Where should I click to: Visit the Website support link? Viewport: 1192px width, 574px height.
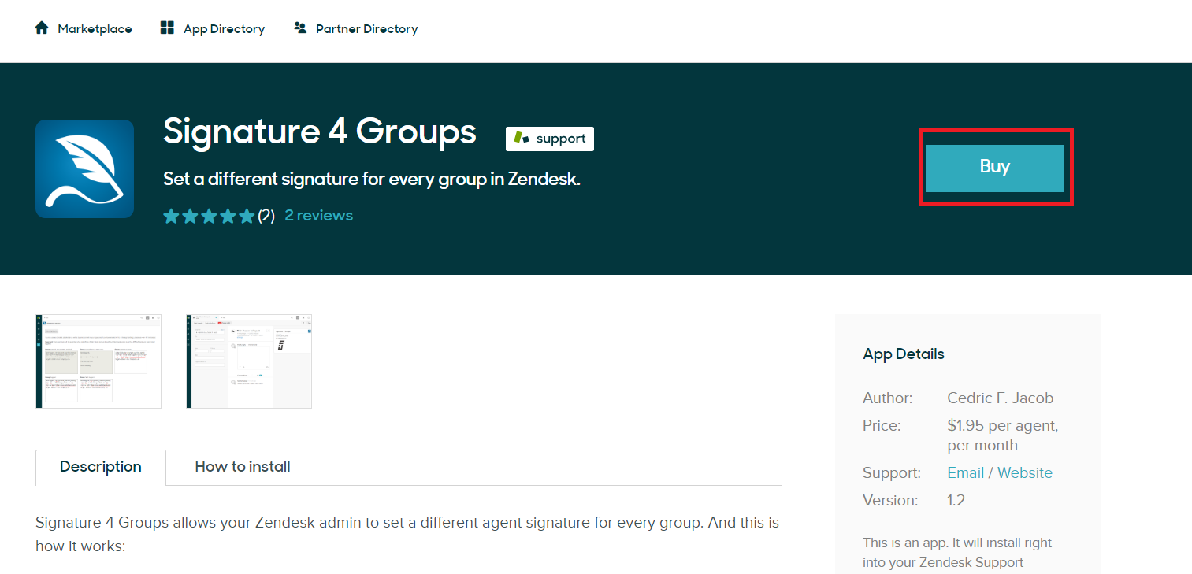pyautogui.click(x=1024, y=472)
